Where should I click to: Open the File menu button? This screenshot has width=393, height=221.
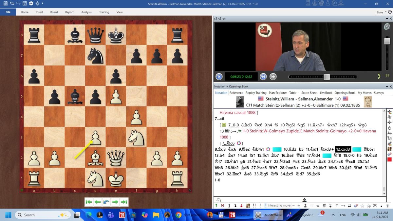click(x=8, y=12)
